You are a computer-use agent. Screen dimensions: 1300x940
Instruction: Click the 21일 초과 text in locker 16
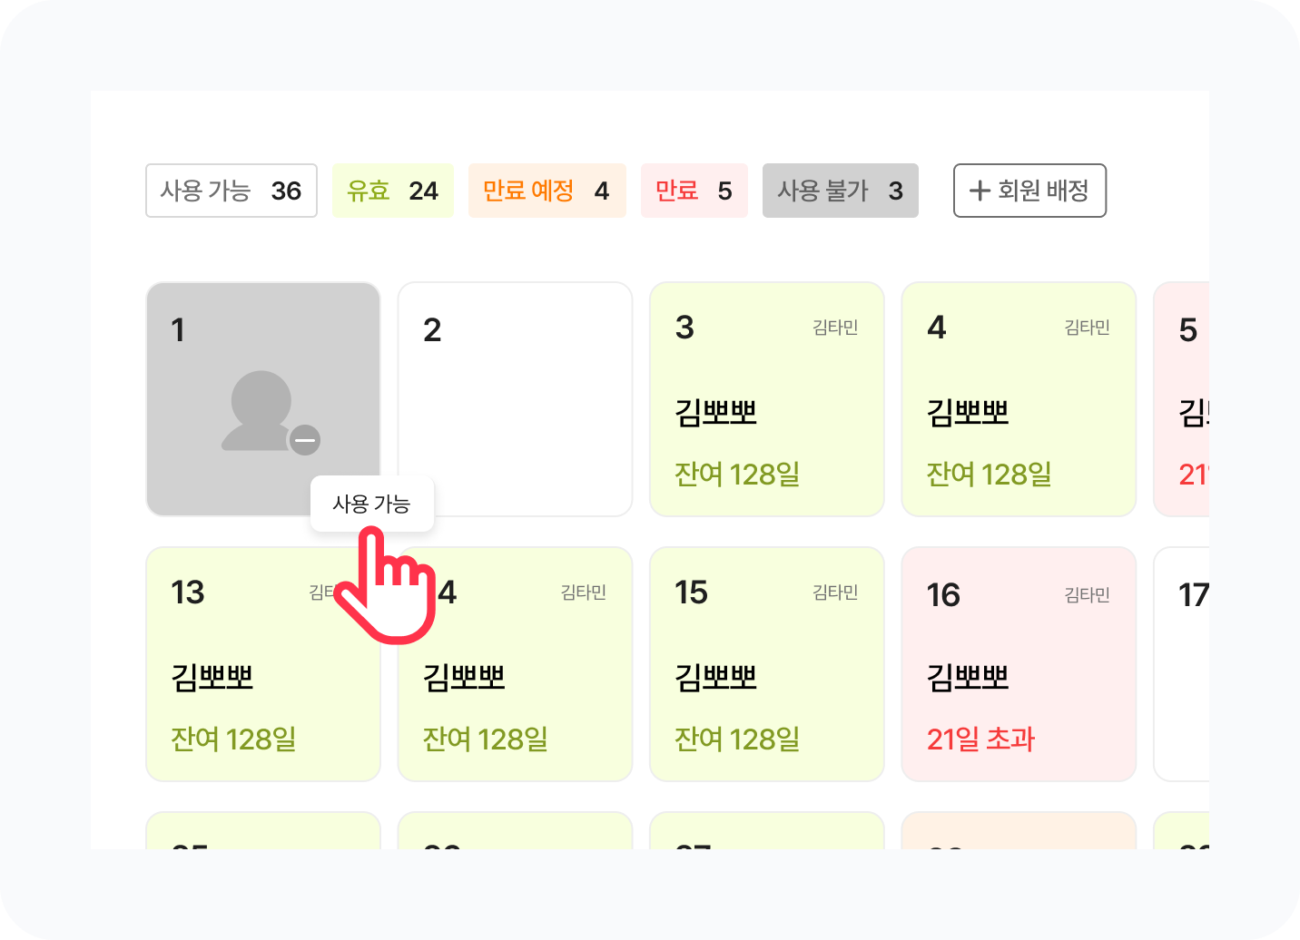tap(980, 739)
